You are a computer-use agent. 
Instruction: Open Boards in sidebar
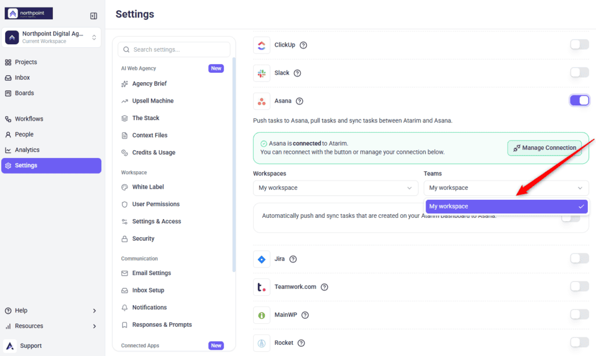coord(24,93)
